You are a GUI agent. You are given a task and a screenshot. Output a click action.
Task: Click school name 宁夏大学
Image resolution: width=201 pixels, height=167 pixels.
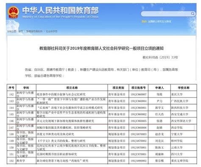coord(177,134)
